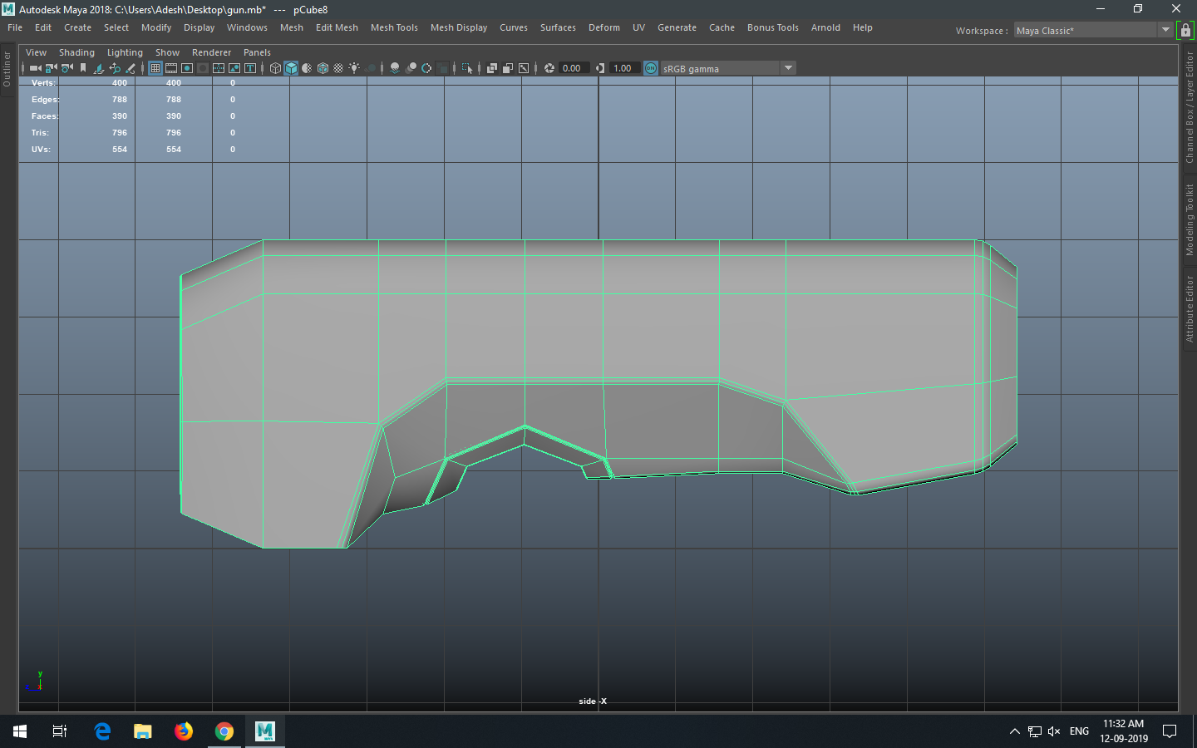1197x748 pixels.
Task: Open the Arnold menu
Action: (825, 27)
